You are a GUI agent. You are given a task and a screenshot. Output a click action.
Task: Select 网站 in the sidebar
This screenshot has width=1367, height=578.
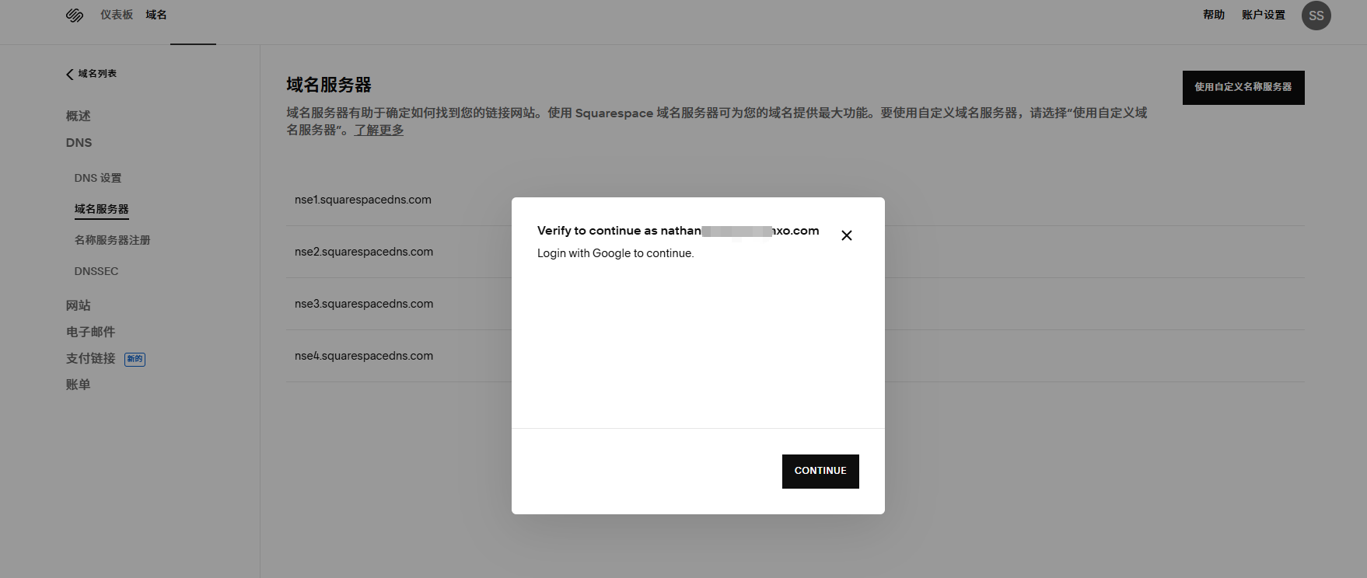[x=79, y=305]
